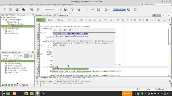Select add(MutableTreeNode mtn) completion item
Image resolution: width=172 pixels, height=96 pixels.
71,69
